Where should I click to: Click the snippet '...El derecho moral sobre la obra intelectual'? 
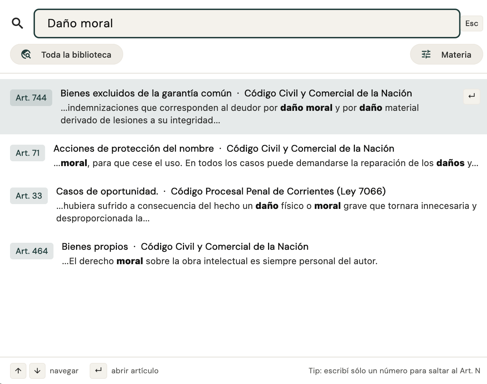click(x=220, y=261)
